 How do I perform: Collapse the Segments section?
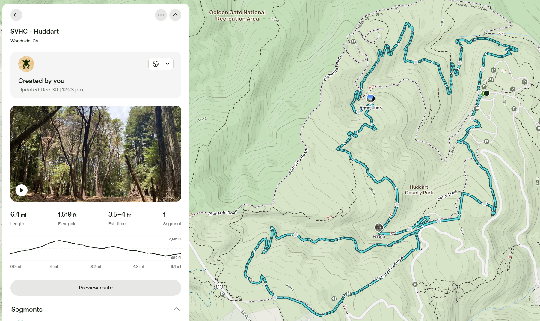[177, 309]
